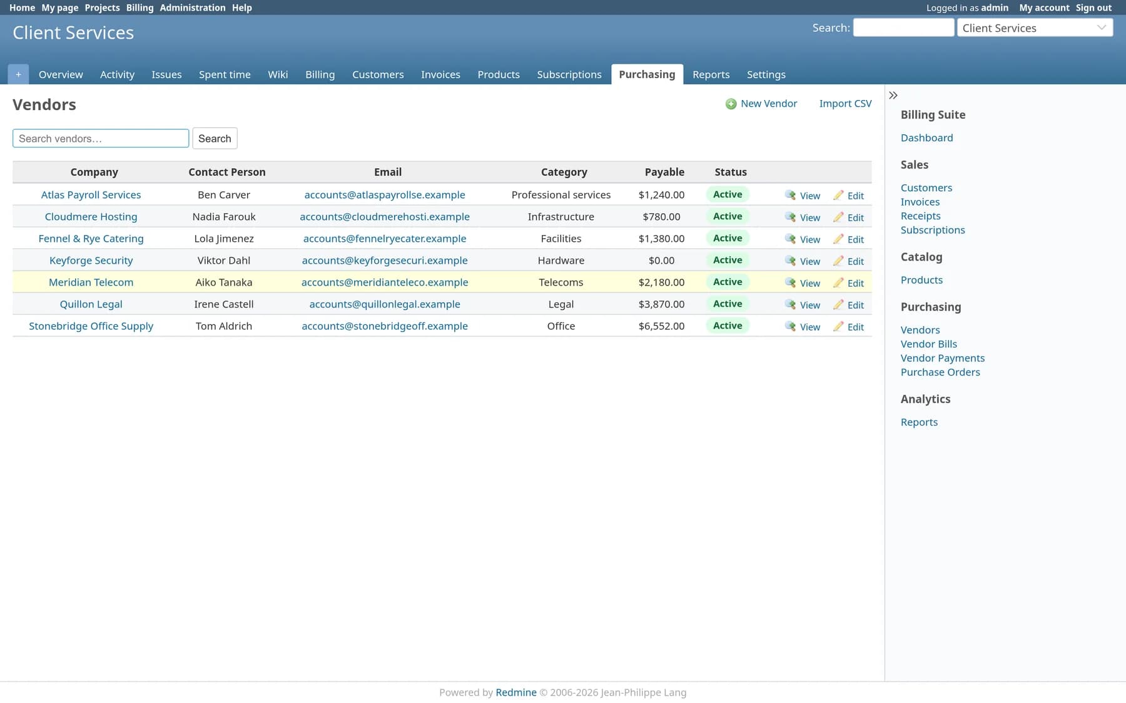Viewport: 1126px width, 703px height.
Task: Open the Settings tab
Action: coord(766,74)
